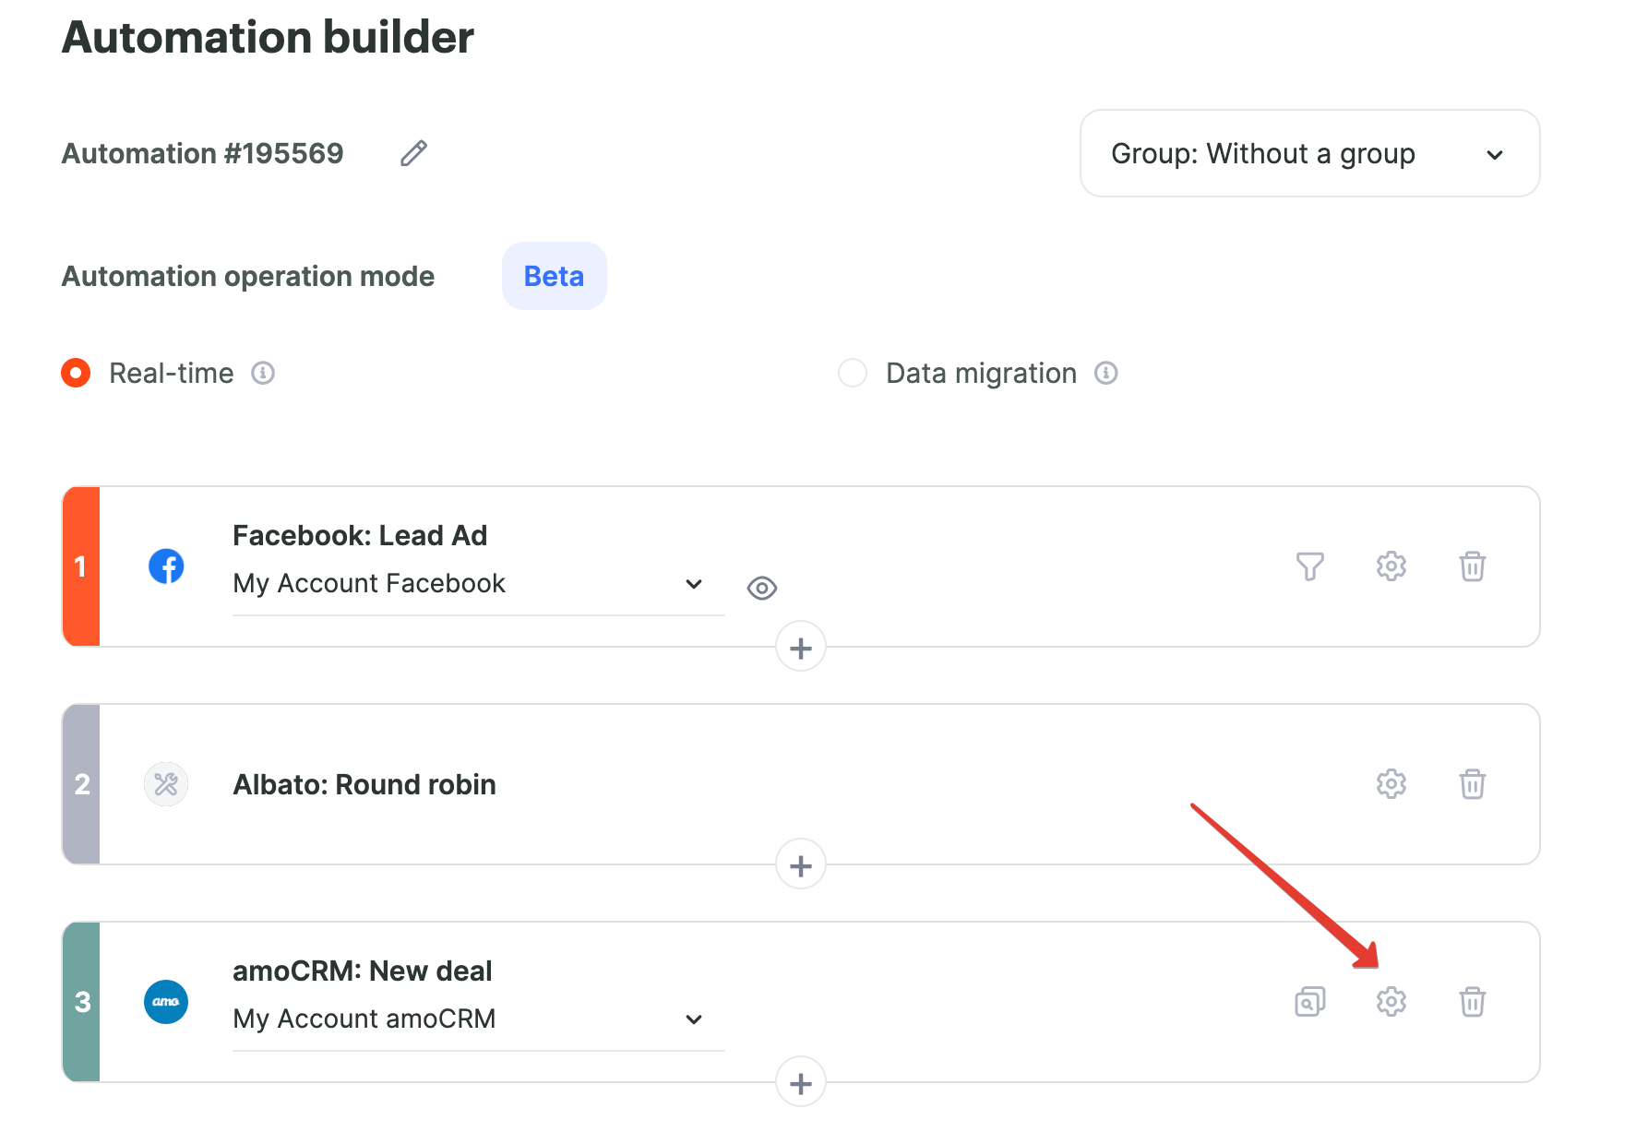This screenshot has width=1648, height=1144.
Task: Click the Facebook logo in step 1
Action: (x=166, y=566)
